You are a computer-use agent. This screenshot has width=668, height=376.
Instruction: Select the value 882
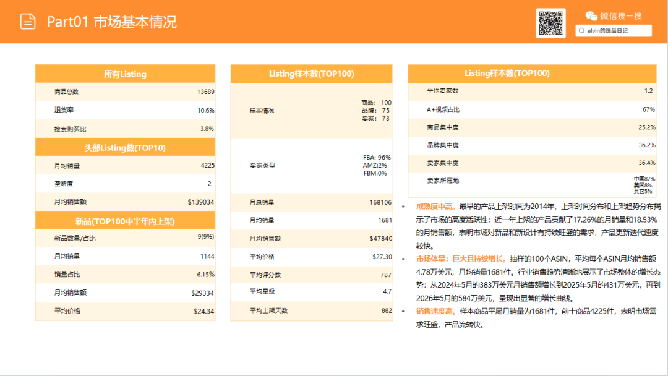click(387, 311)
